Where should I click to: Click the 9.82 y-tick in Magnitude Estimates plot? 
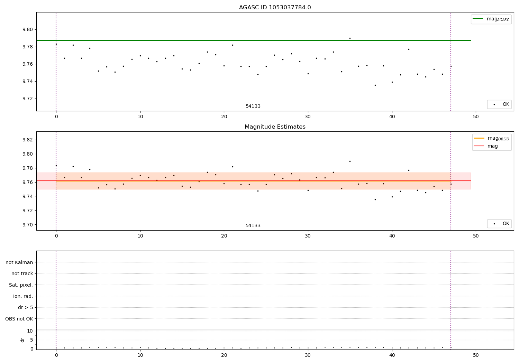[x=28, y=140]
